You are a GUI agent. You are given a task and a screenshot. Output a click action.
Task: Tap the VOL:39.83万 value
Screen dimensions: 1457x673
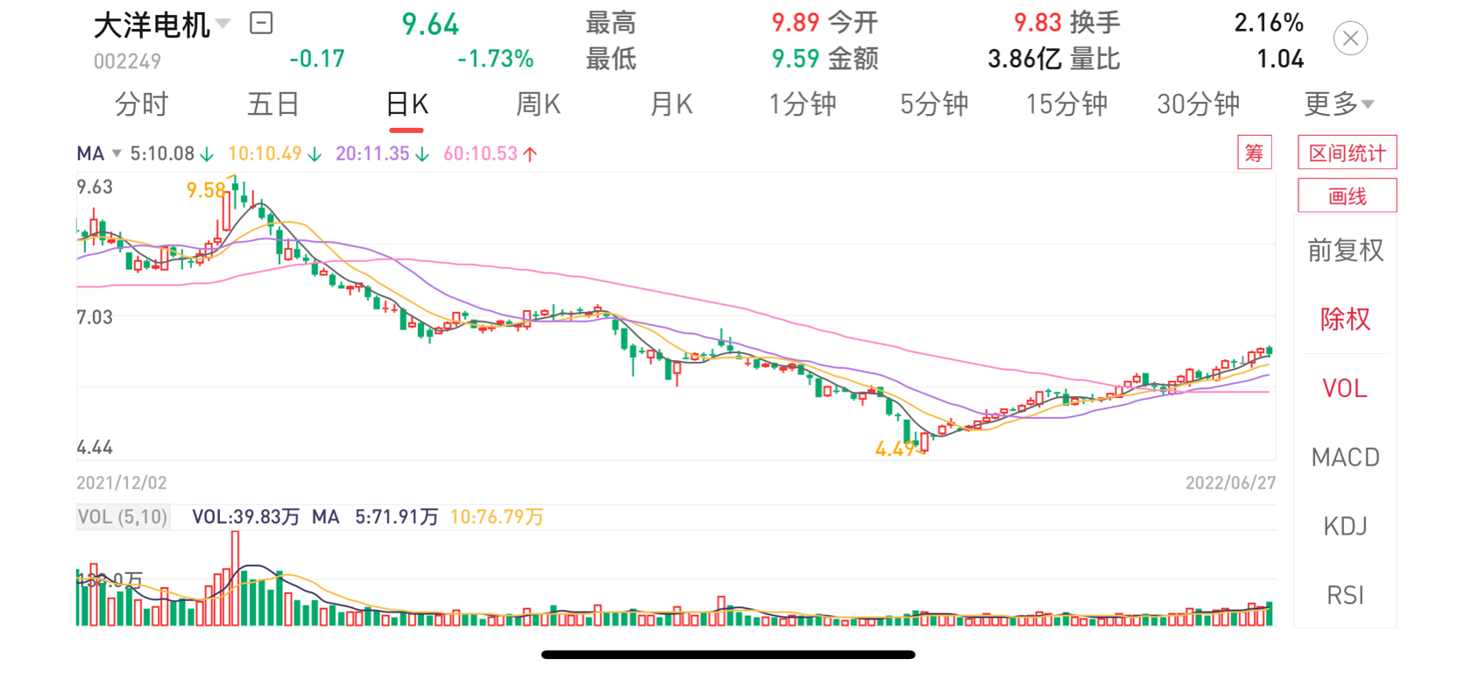click(x=245, y=517)
